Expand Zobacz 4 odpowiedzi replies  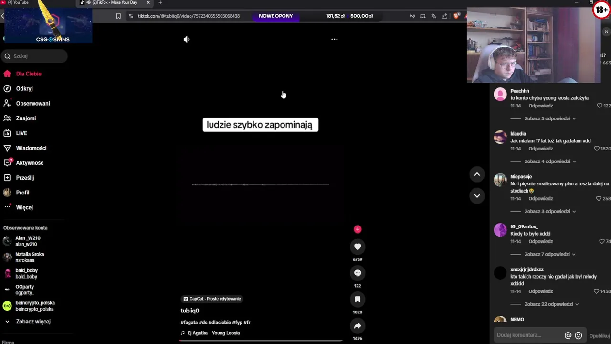(550, 161)
